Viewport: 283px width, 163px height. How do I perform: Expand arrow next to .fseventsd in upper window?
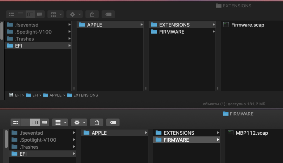click(70, 24)
